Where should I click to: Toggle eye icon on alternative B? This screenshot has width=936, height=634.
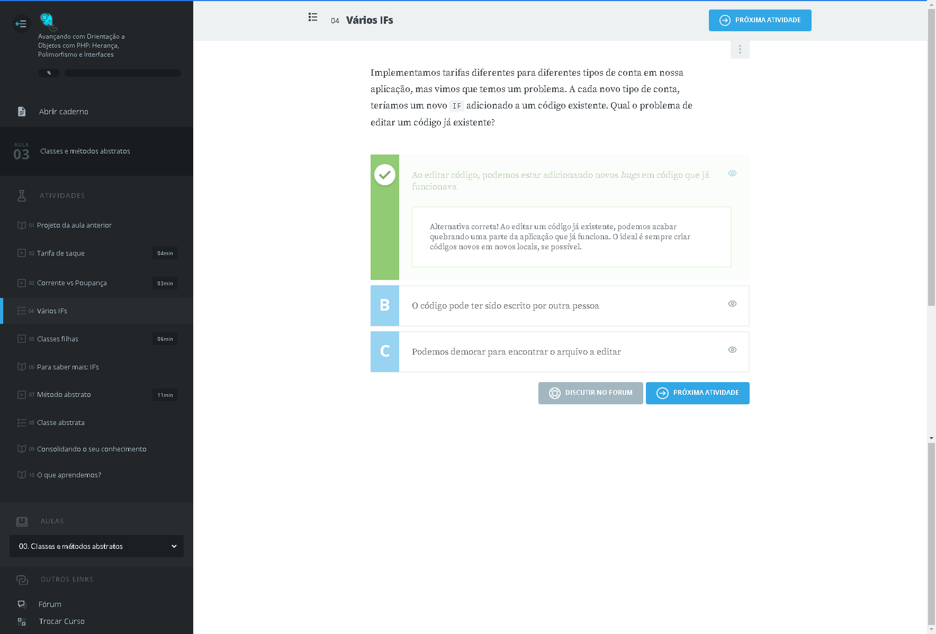point(732,304)
